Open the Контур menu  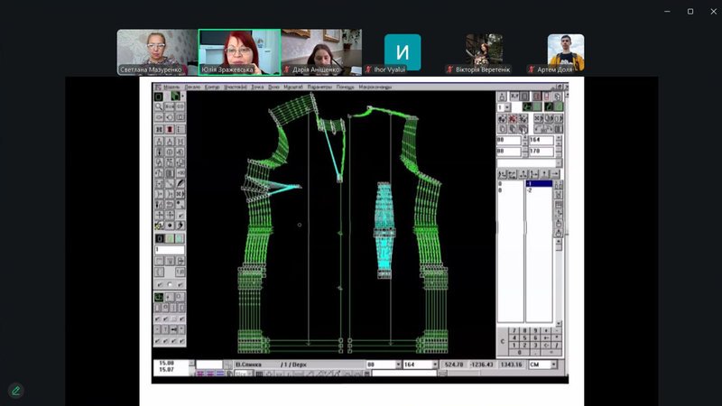212,87
